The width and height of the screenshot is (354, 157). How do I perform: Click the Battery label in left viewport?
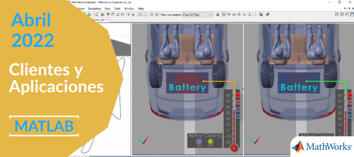(187, 87)
